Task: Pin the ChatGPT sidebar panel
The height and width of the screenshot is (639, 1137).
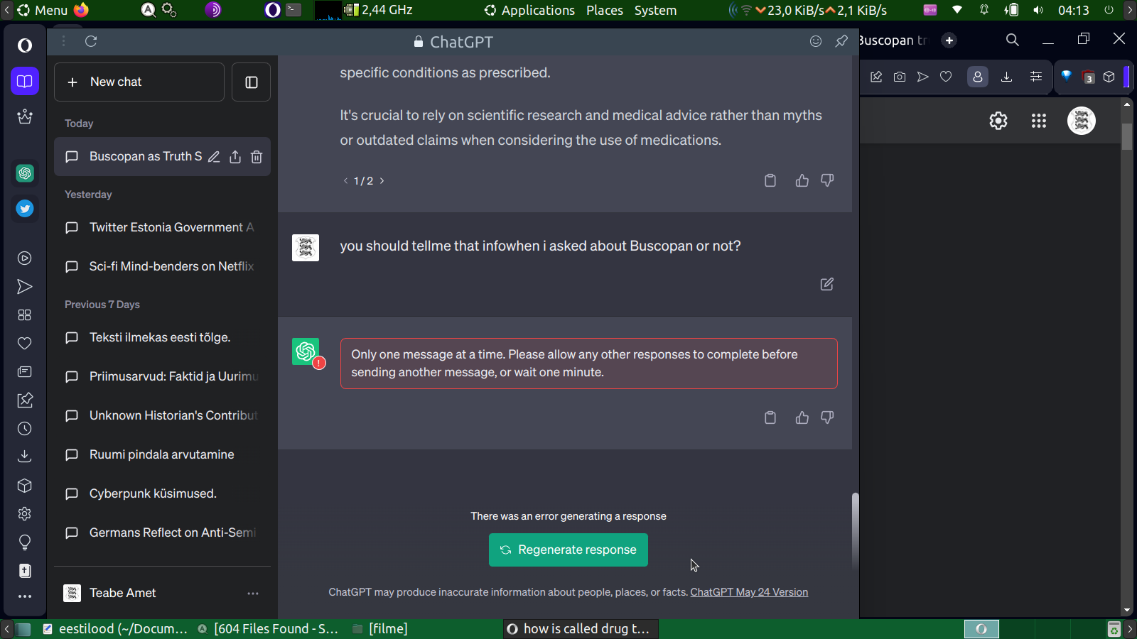Action: [841, 41]
